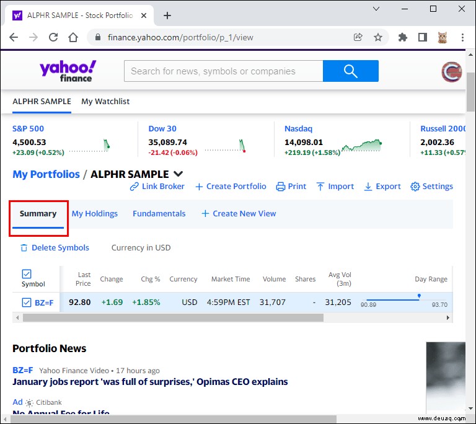Click the plus icon beside Create New View

pos(205,213)
